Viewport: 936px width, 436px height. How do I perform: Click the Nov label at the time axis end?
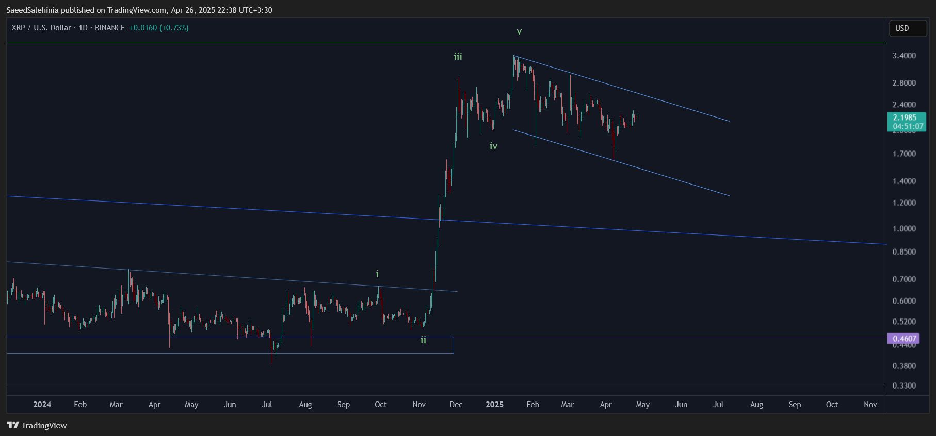point(870,405)
